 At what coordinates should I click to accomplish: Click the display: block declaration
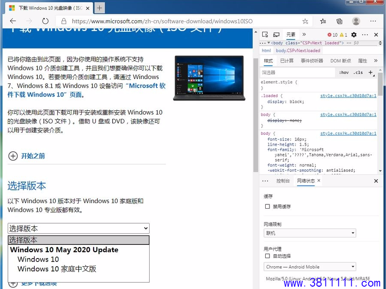point(285,102)
